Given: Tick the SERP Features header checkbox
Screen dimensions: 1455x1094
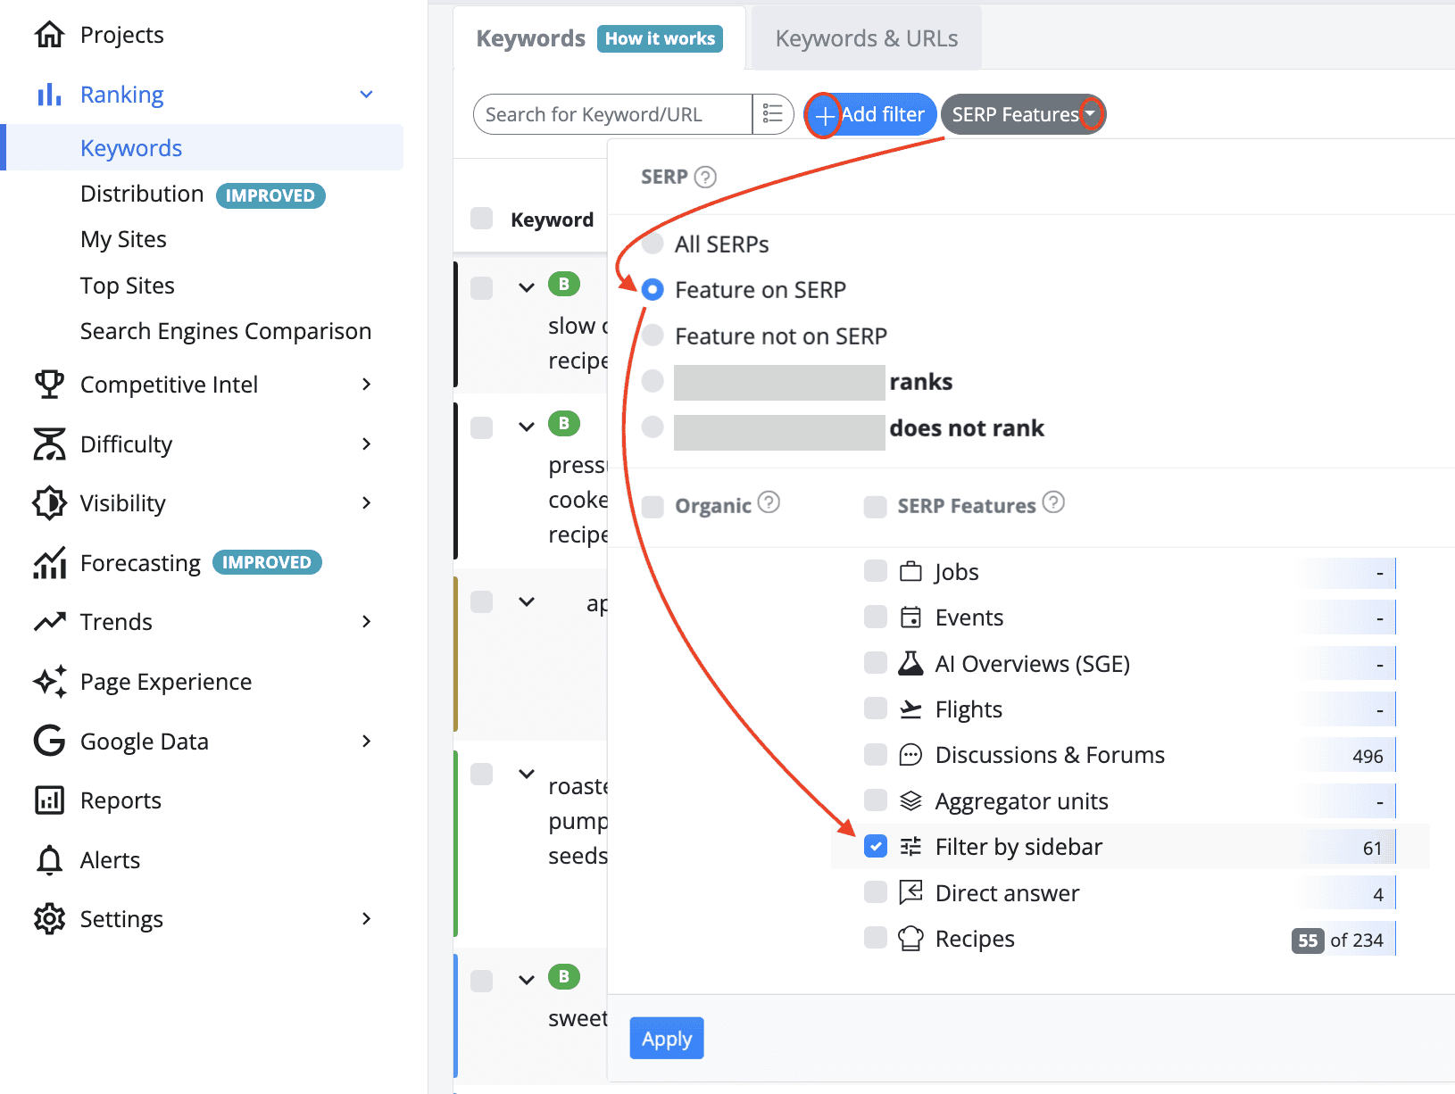Looking at the screenshot, I should [x=875, y=507].
